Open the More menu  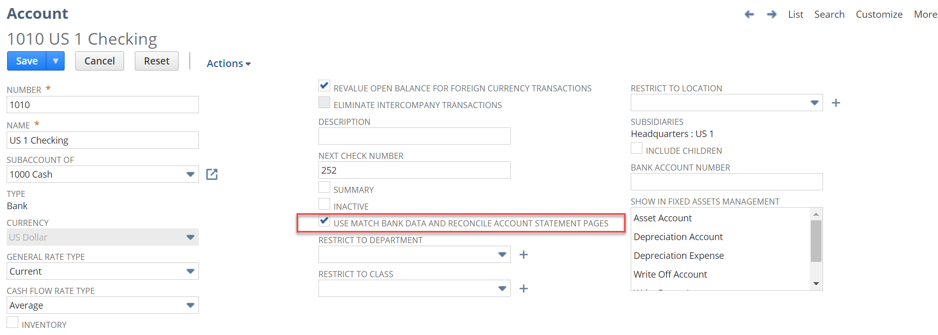pos(925,14)
